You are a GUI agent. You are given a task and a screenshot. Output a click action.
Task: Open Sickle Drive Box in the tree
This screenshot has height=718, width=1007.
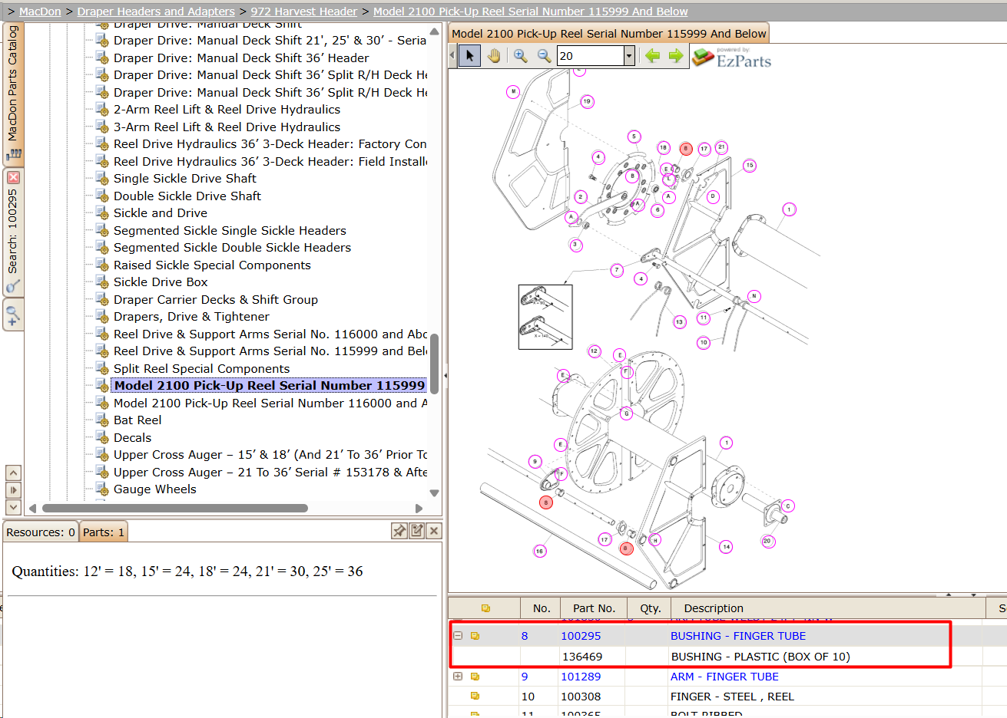click(x=161, y=282)
